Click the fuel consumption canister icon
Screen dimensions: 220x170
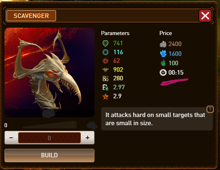[x=106, y=87]
